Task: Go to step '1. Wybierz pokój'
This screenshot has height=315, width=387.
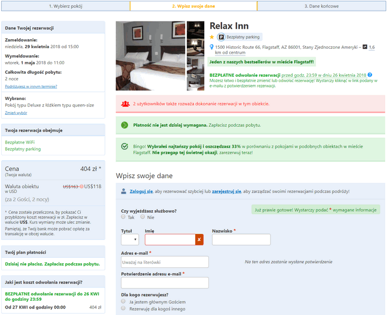Action: pos(65,6)
